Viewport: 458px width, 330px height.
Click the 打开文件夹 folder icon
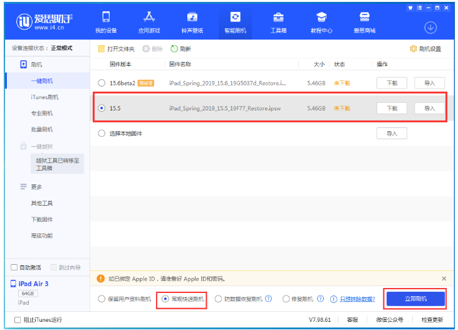tap(101, 49)
